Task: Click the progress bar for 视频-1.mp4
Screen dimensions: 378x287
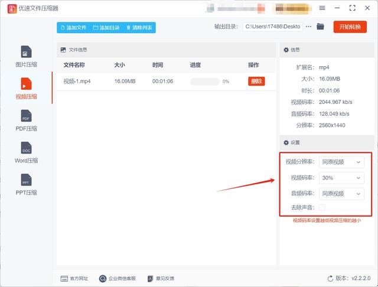Action: (x=204, y=81)
